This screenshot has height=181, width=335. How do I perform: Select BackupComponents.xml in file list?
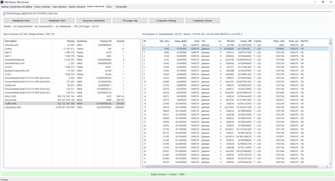point(65,71)
